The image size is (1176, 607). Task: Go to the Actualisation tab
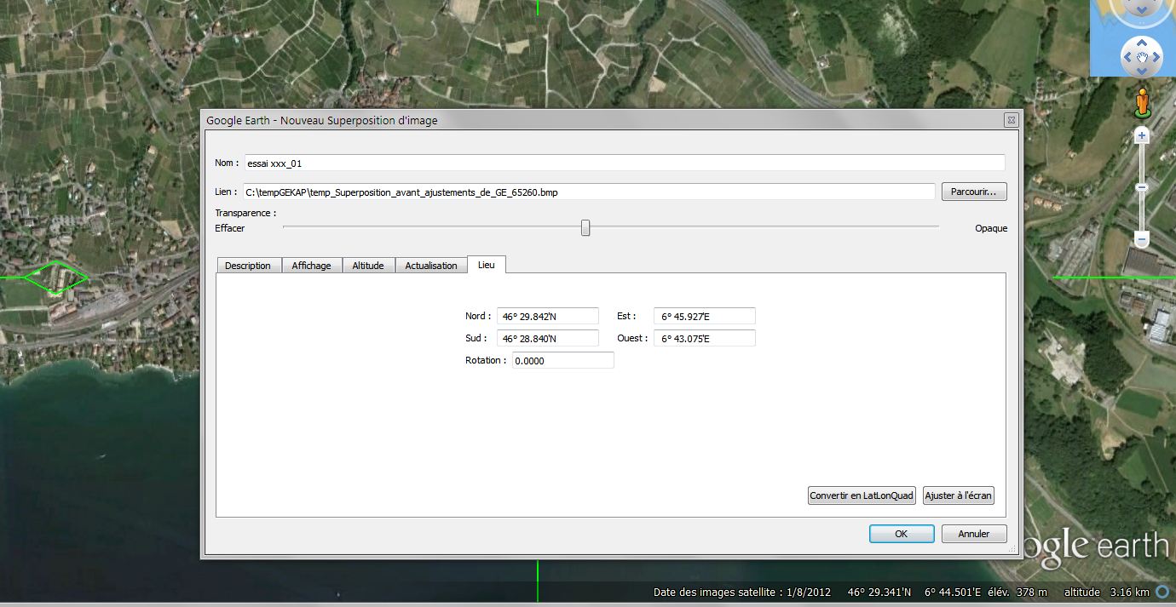[431, 266]
